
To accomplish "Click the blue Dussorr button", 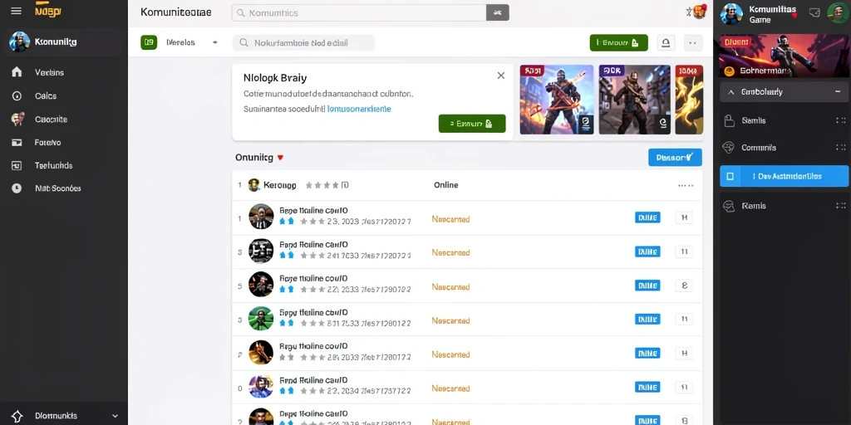I will point(675,158).
